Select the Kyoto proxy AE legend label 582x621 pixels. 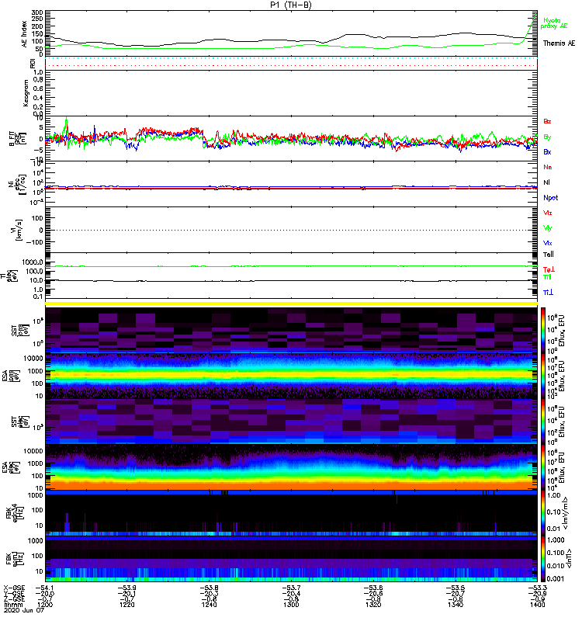click(554, 23)
